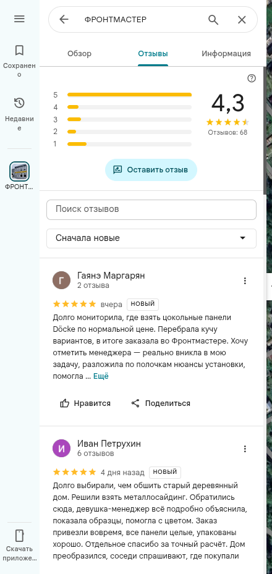Image resolution: width=272 pixels, height=574 pixels.
Task: Open Гаянэ Маргарян's review options menu
Action: [x=245, y=281]
